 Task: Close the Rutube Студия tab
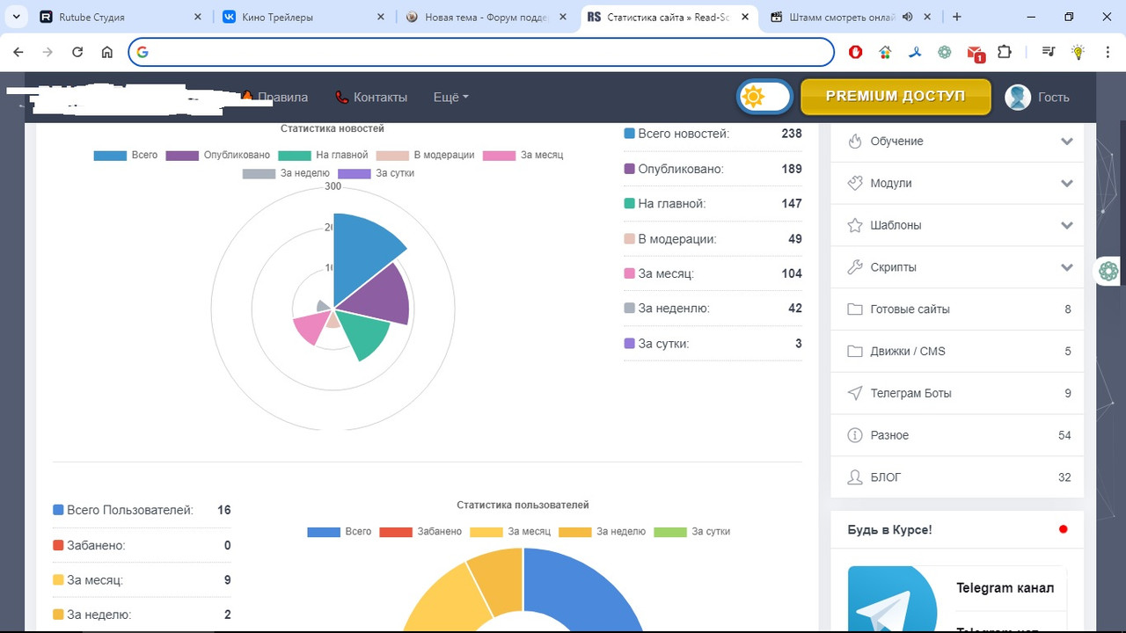[198, 17]
